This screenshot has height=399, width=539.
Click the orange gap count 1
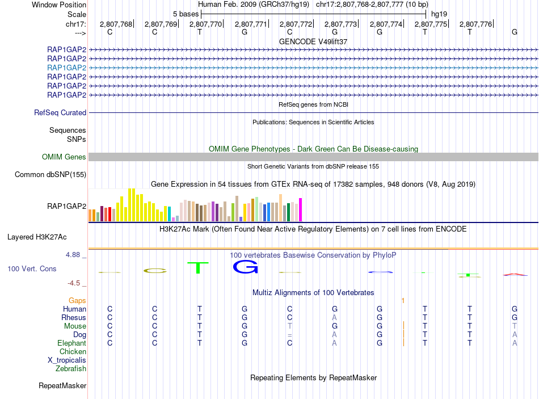tap(403, 301)
